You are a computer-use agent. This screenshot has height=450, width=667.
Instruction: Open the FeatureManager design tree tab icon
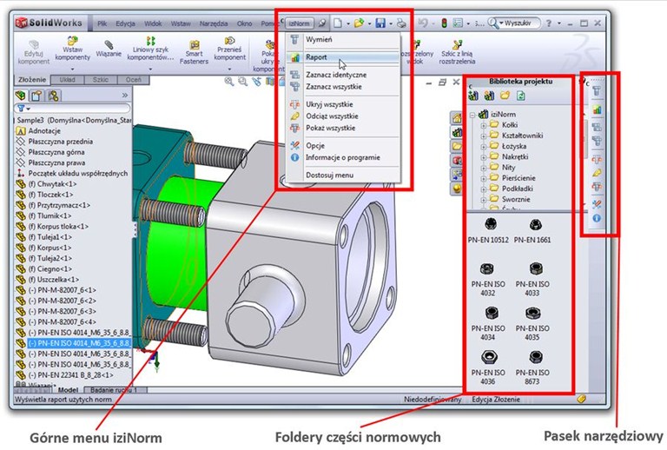21,96
